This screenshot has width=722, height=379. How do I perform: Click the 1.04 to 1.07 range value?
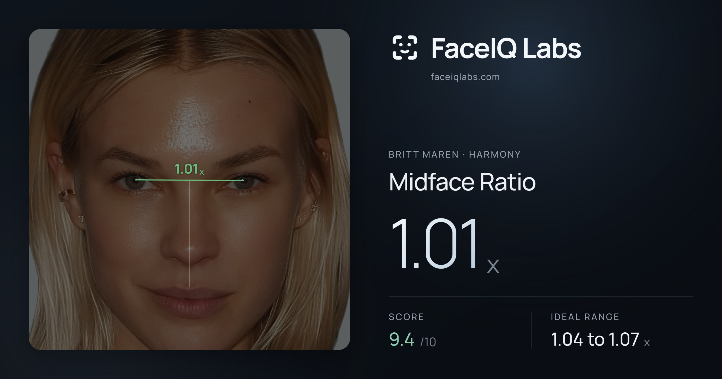pos(600,340)
